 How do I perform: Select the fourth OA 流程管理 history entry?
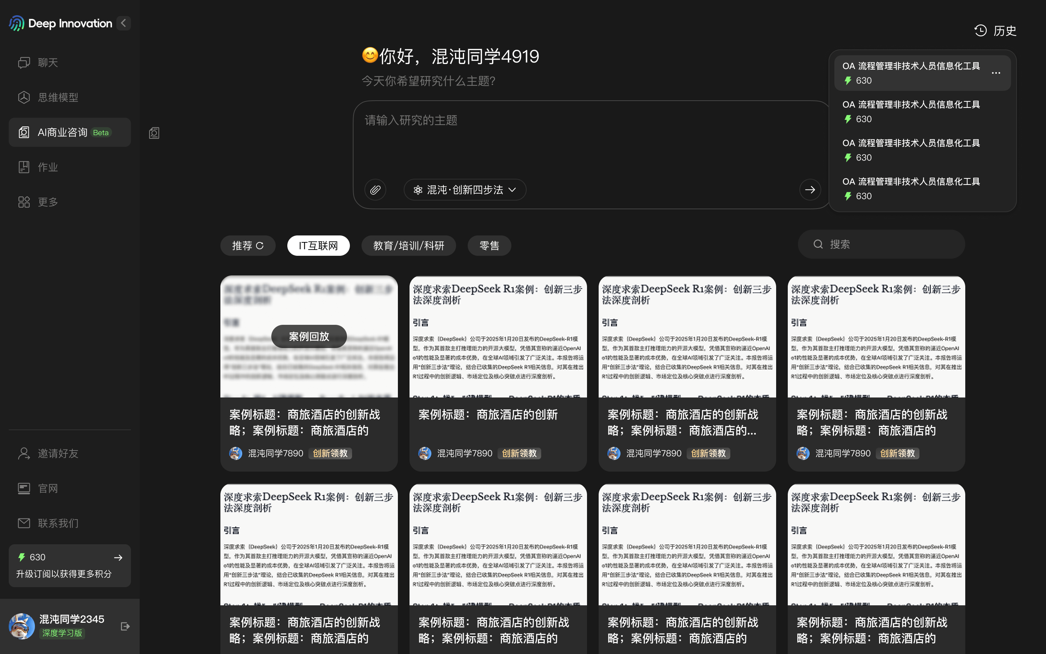tap(922, 189)
